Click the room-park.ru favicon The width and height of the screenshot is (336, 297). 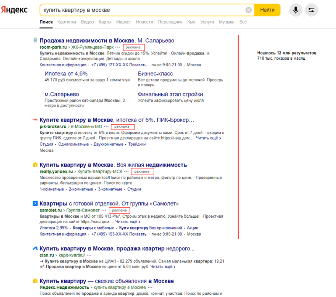coord(35,40)
